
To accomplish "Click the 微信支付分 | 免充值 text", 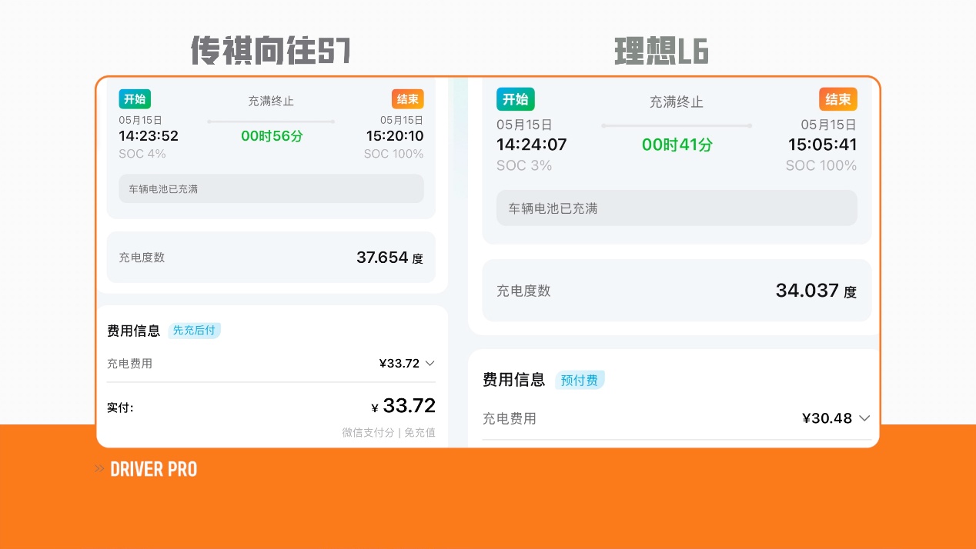I will tap(389, 433).
